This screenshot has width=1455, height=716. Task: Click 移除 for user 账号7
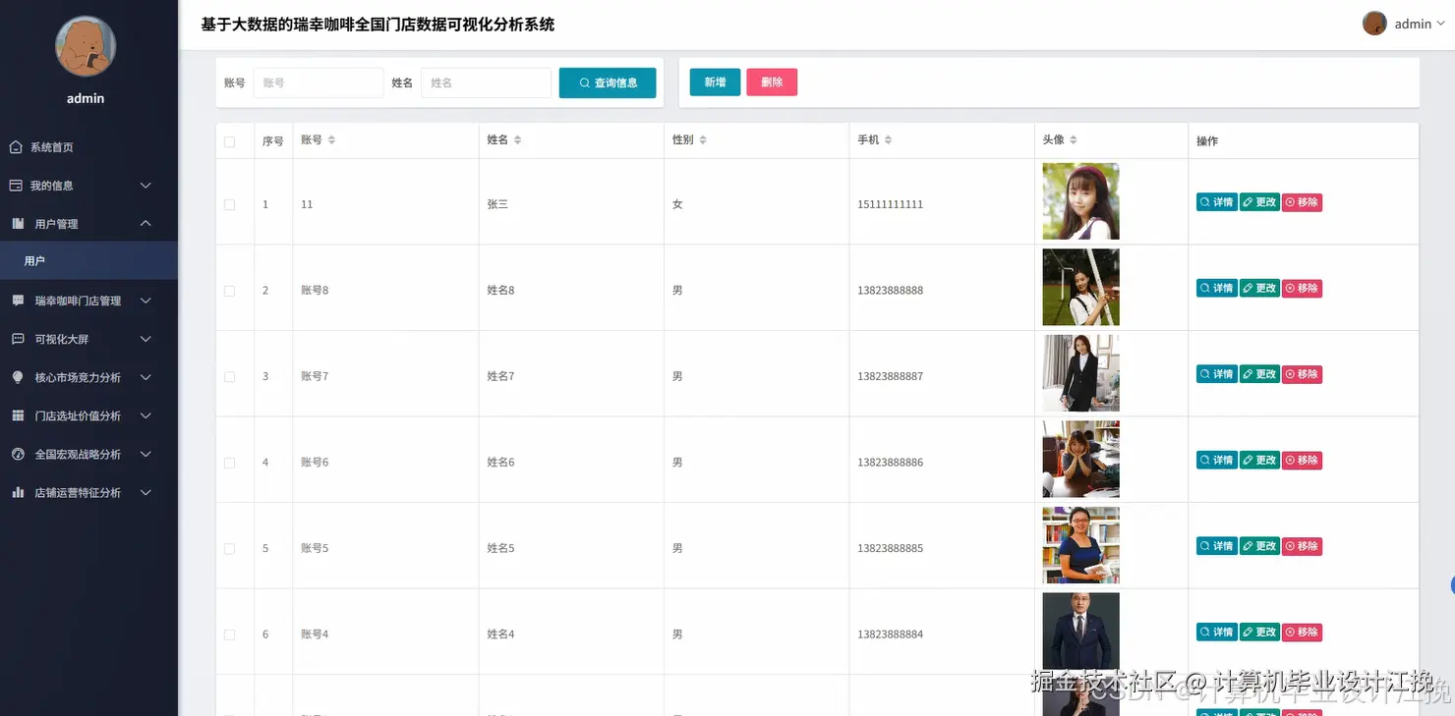tap(1302, 374)
